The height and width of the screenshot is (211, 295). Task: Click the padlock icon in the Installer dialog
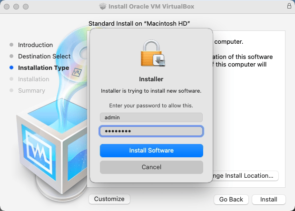pyautogui.click(x=151, y=53)
